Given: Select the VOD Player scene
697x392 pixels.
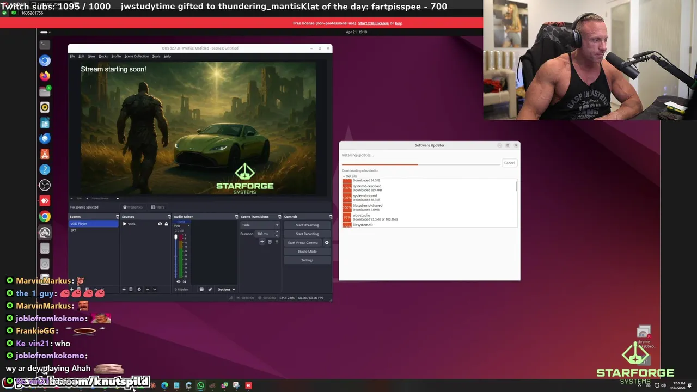Looking at the screenshot, I should 93,224.
